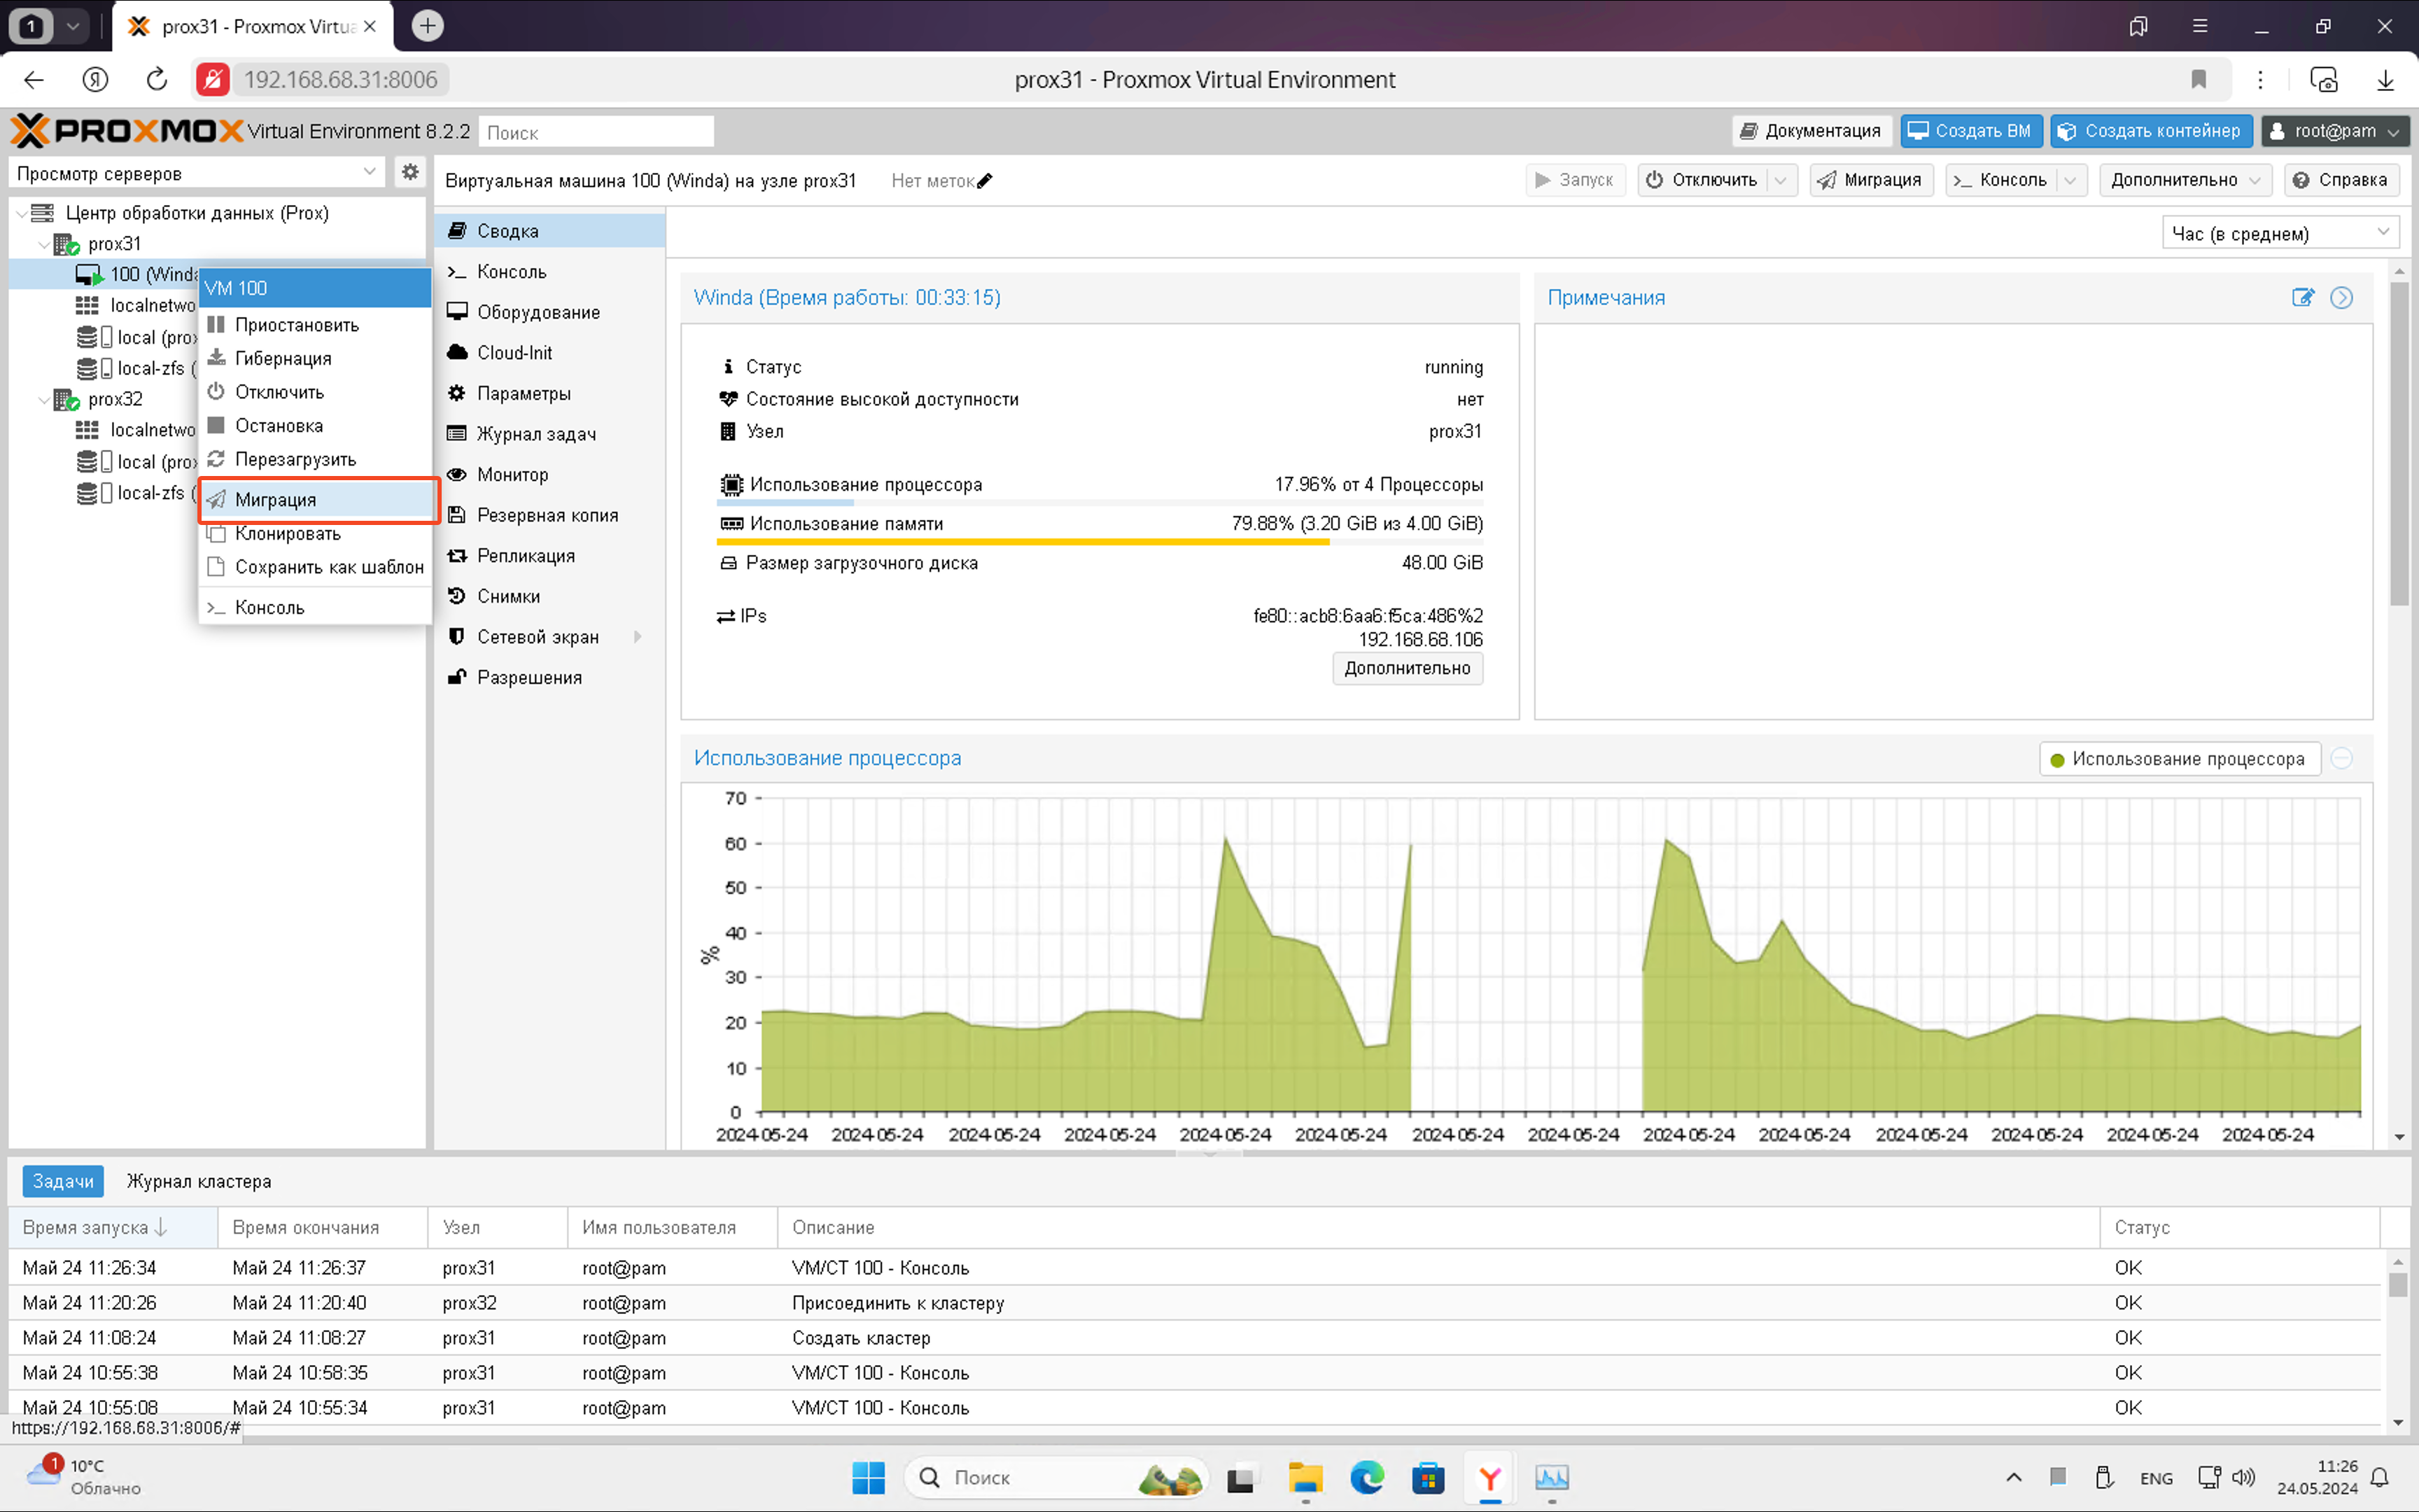Open the Оборудование section
The width and height of the screenshot is (2419, 1512).
549,312
